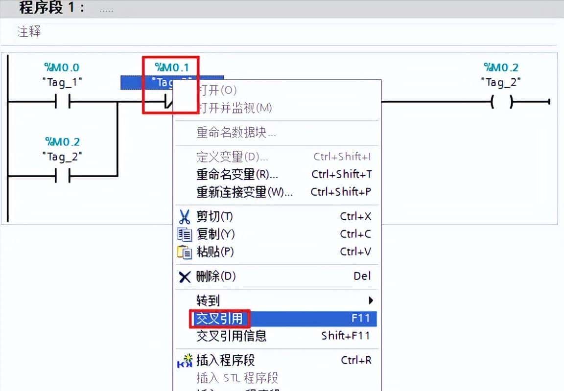Open the 转到 submenu arrow

coord(371,300)
